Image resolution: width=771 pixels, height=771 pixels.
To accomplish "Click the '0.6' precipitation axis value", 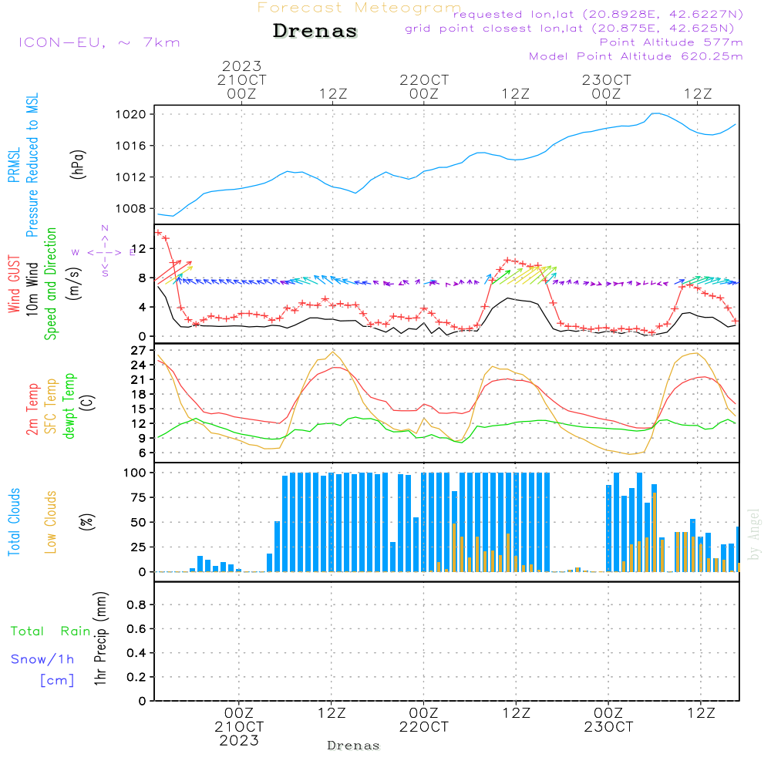I will tap(136, 629).
